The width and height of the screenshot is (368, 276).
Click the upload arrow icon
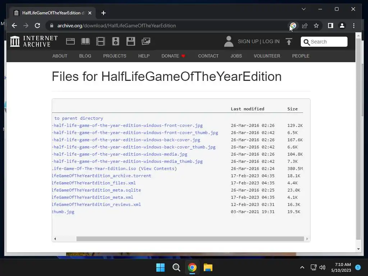289,42
